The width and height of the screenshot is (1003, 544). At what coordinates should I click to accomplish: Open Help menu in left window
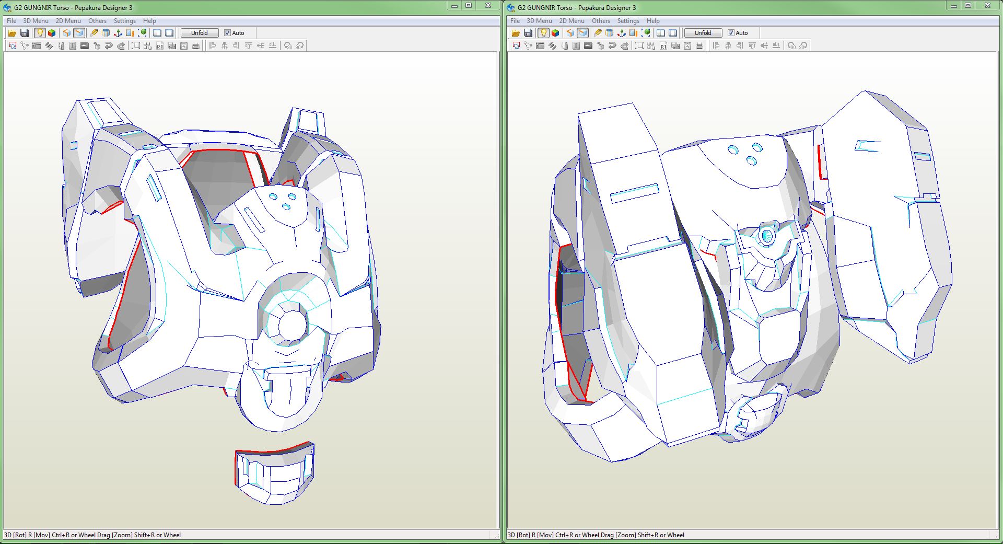point(149,21)
